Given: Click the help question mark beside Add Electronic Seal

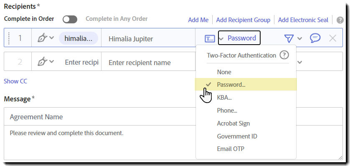Looking at the screenshot, I should (340, 20).
